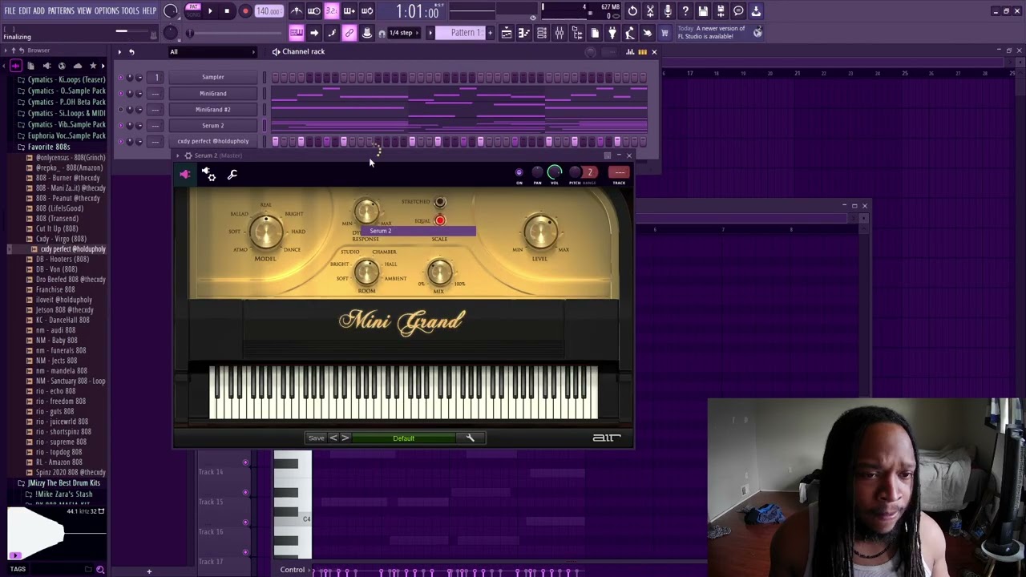Open the plugin picker plug icon
Viewport: 1026px width, 577px height.
[612, 33]
